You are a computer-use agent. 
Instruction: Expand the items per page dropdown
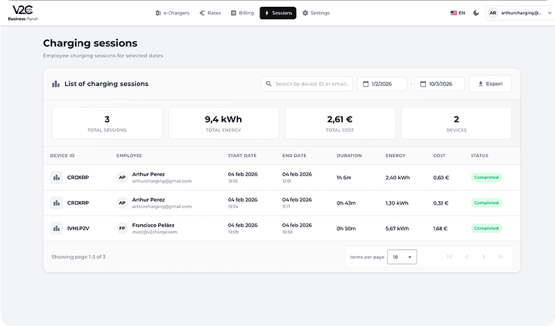coord(402,257)
